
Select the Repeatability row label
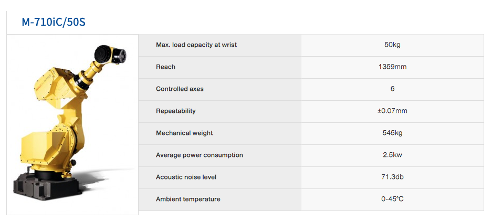[176, 111]
